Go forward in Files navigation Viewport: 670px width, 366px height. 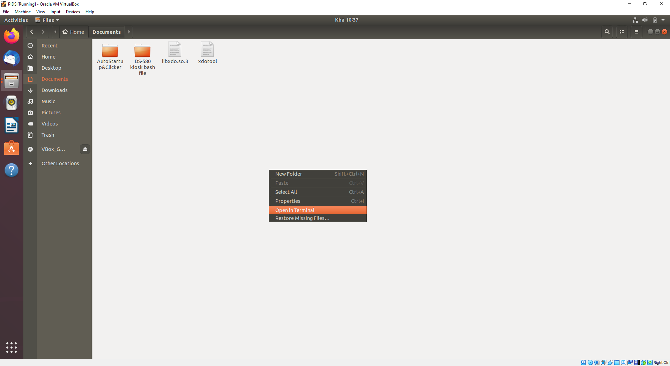point(43,32)
